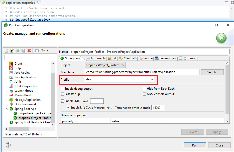Click the Close button

tap(219, 145)
